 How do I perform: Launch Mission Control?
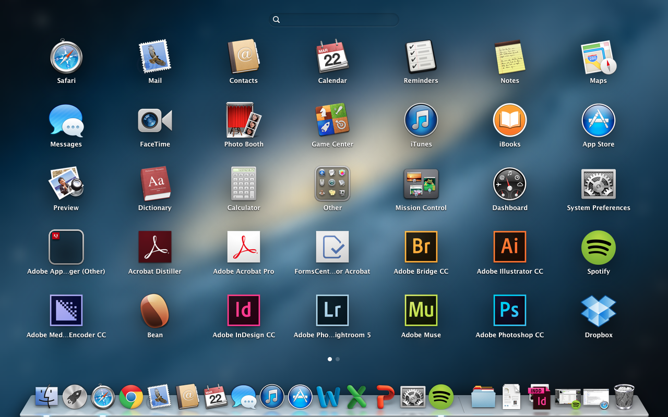pos(421,184)
